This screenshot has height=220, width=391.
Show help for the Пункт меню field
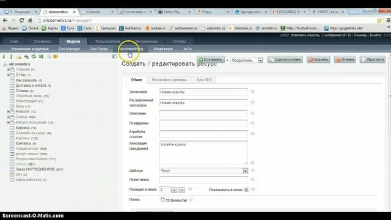[x=252, y=179]
